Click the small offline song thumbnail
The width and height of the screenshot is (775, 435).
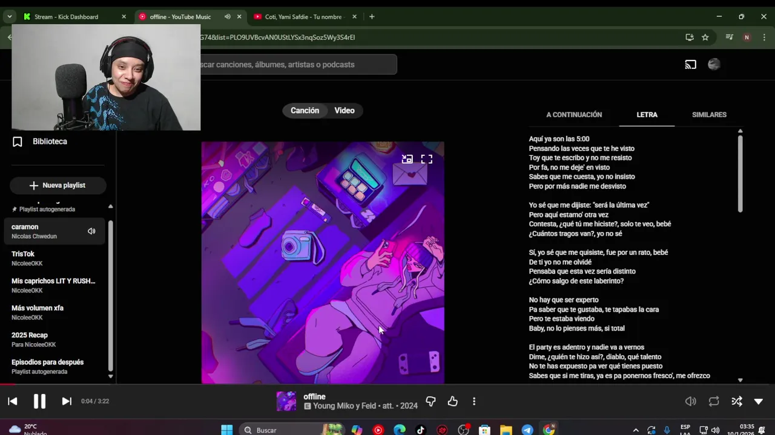pos(286,401)
